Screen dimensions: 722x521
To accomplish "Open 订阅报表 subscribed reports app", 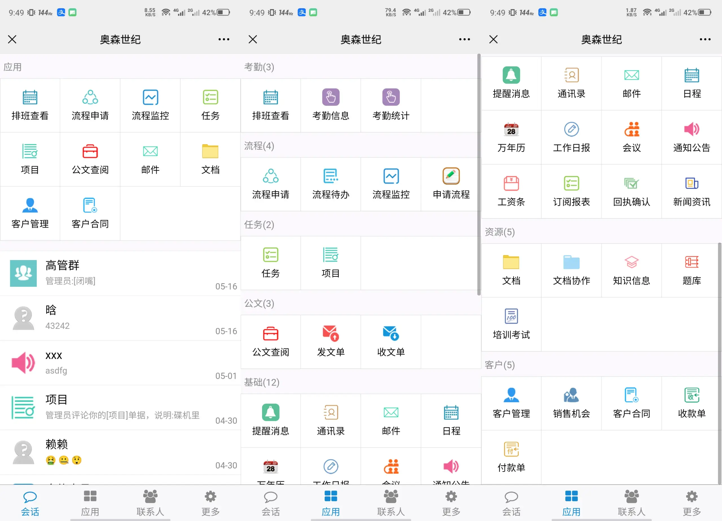I will [x=571, y=192].
